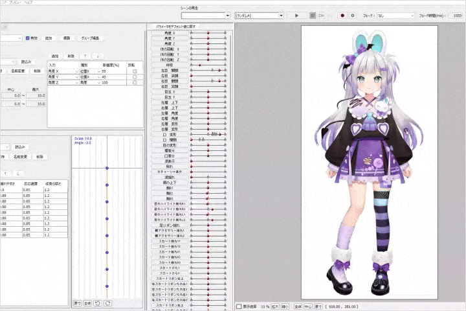Check 反転 box for 角度 Z row
Viewport: 466px width, 311px height.
[x=135, y=83]
